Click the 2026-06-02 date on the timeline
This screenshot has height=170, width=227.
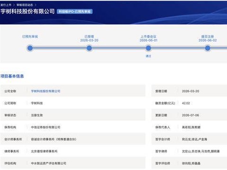[208, 40]
